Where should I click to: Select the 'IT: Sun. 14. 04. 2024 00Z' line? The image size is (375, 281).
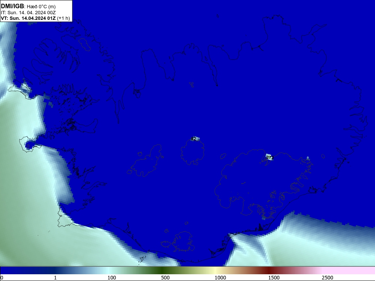click(28, 13)
